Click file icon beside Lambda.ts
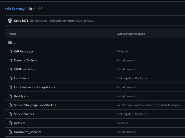The image size is (185, 138). point(10,78)
